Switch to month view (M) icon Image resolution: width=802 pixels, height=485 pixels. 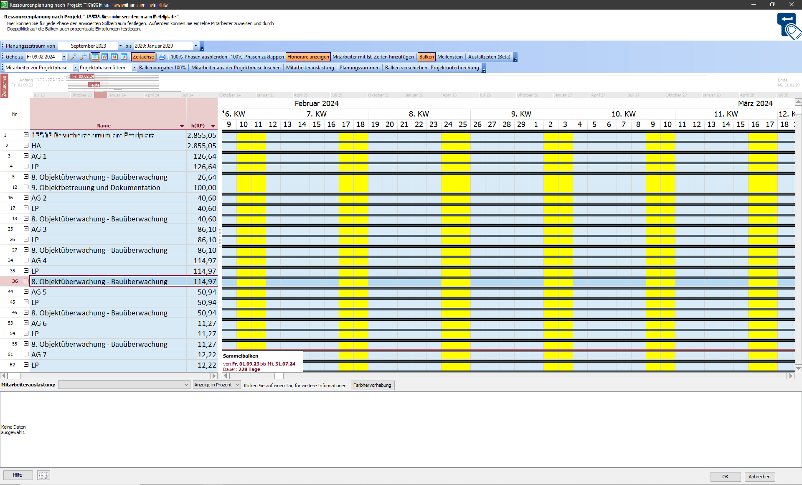114,57
